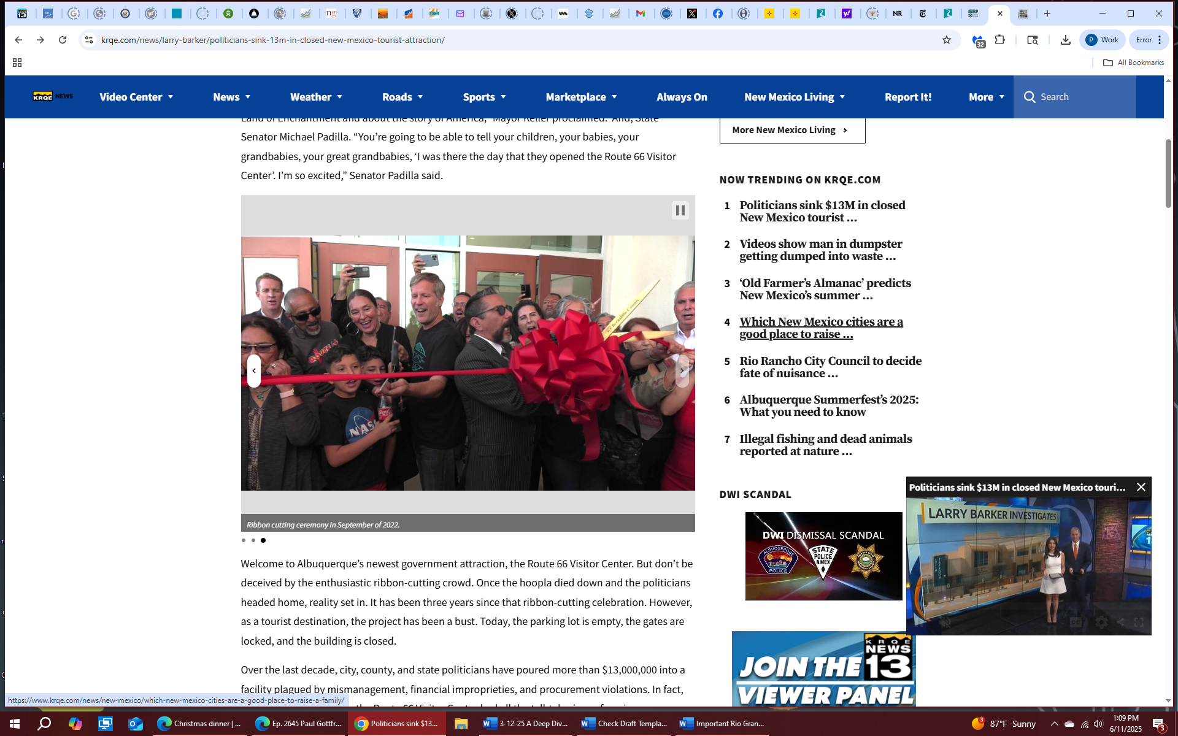1178x736 pixels.
Task: Advance to next slideshow image
Action: [x=682, y=371]
